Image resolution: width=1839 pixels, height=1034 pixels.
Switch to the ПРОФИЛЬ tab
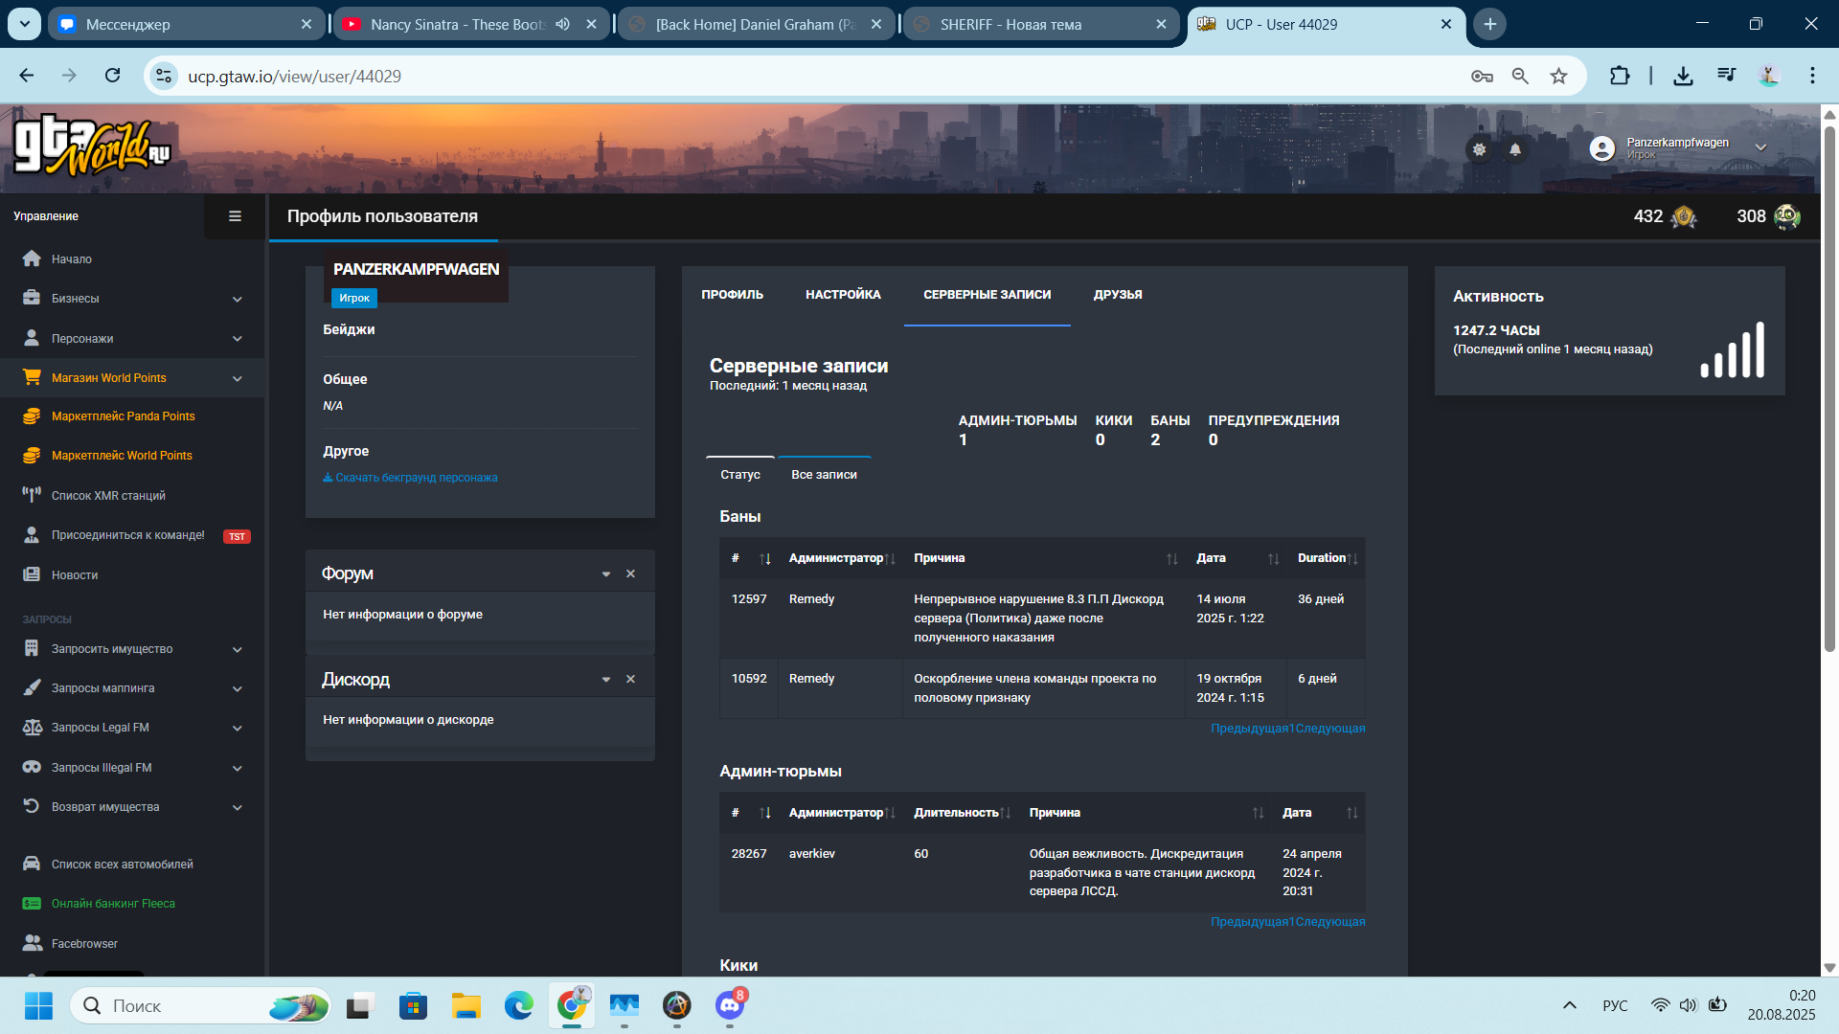point(732,295)
